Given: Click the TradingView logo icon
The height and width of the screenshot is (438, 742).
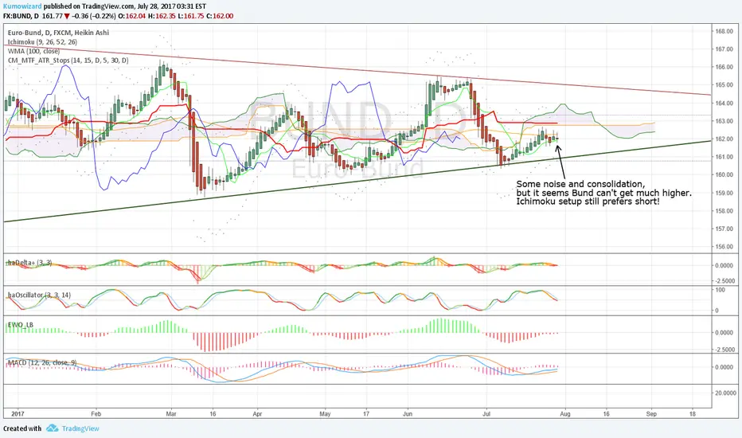Looking at the screenshot, I should [53, 428].
